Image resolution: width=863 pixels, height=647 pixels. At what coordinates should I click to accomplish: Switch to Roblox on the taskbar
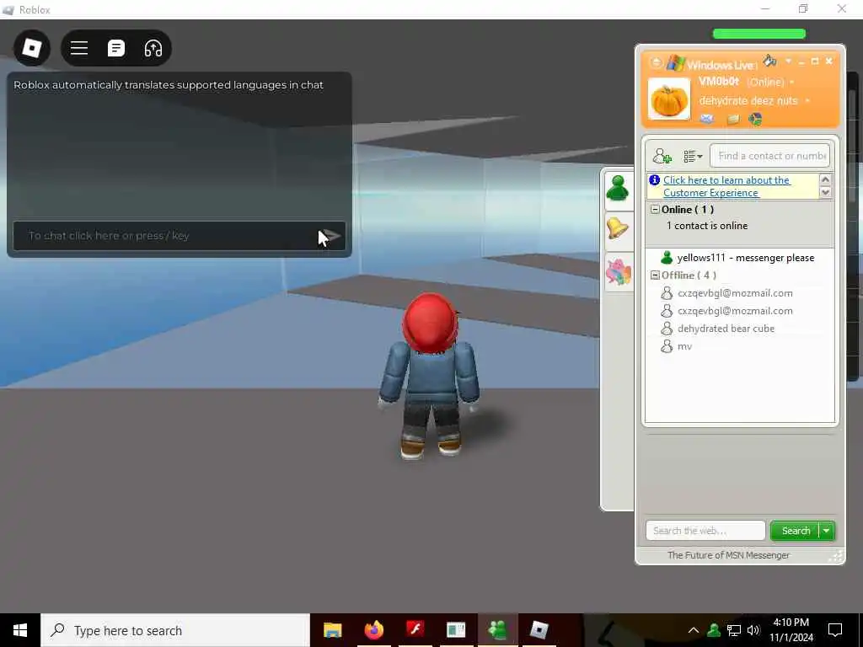pos(539,630)
